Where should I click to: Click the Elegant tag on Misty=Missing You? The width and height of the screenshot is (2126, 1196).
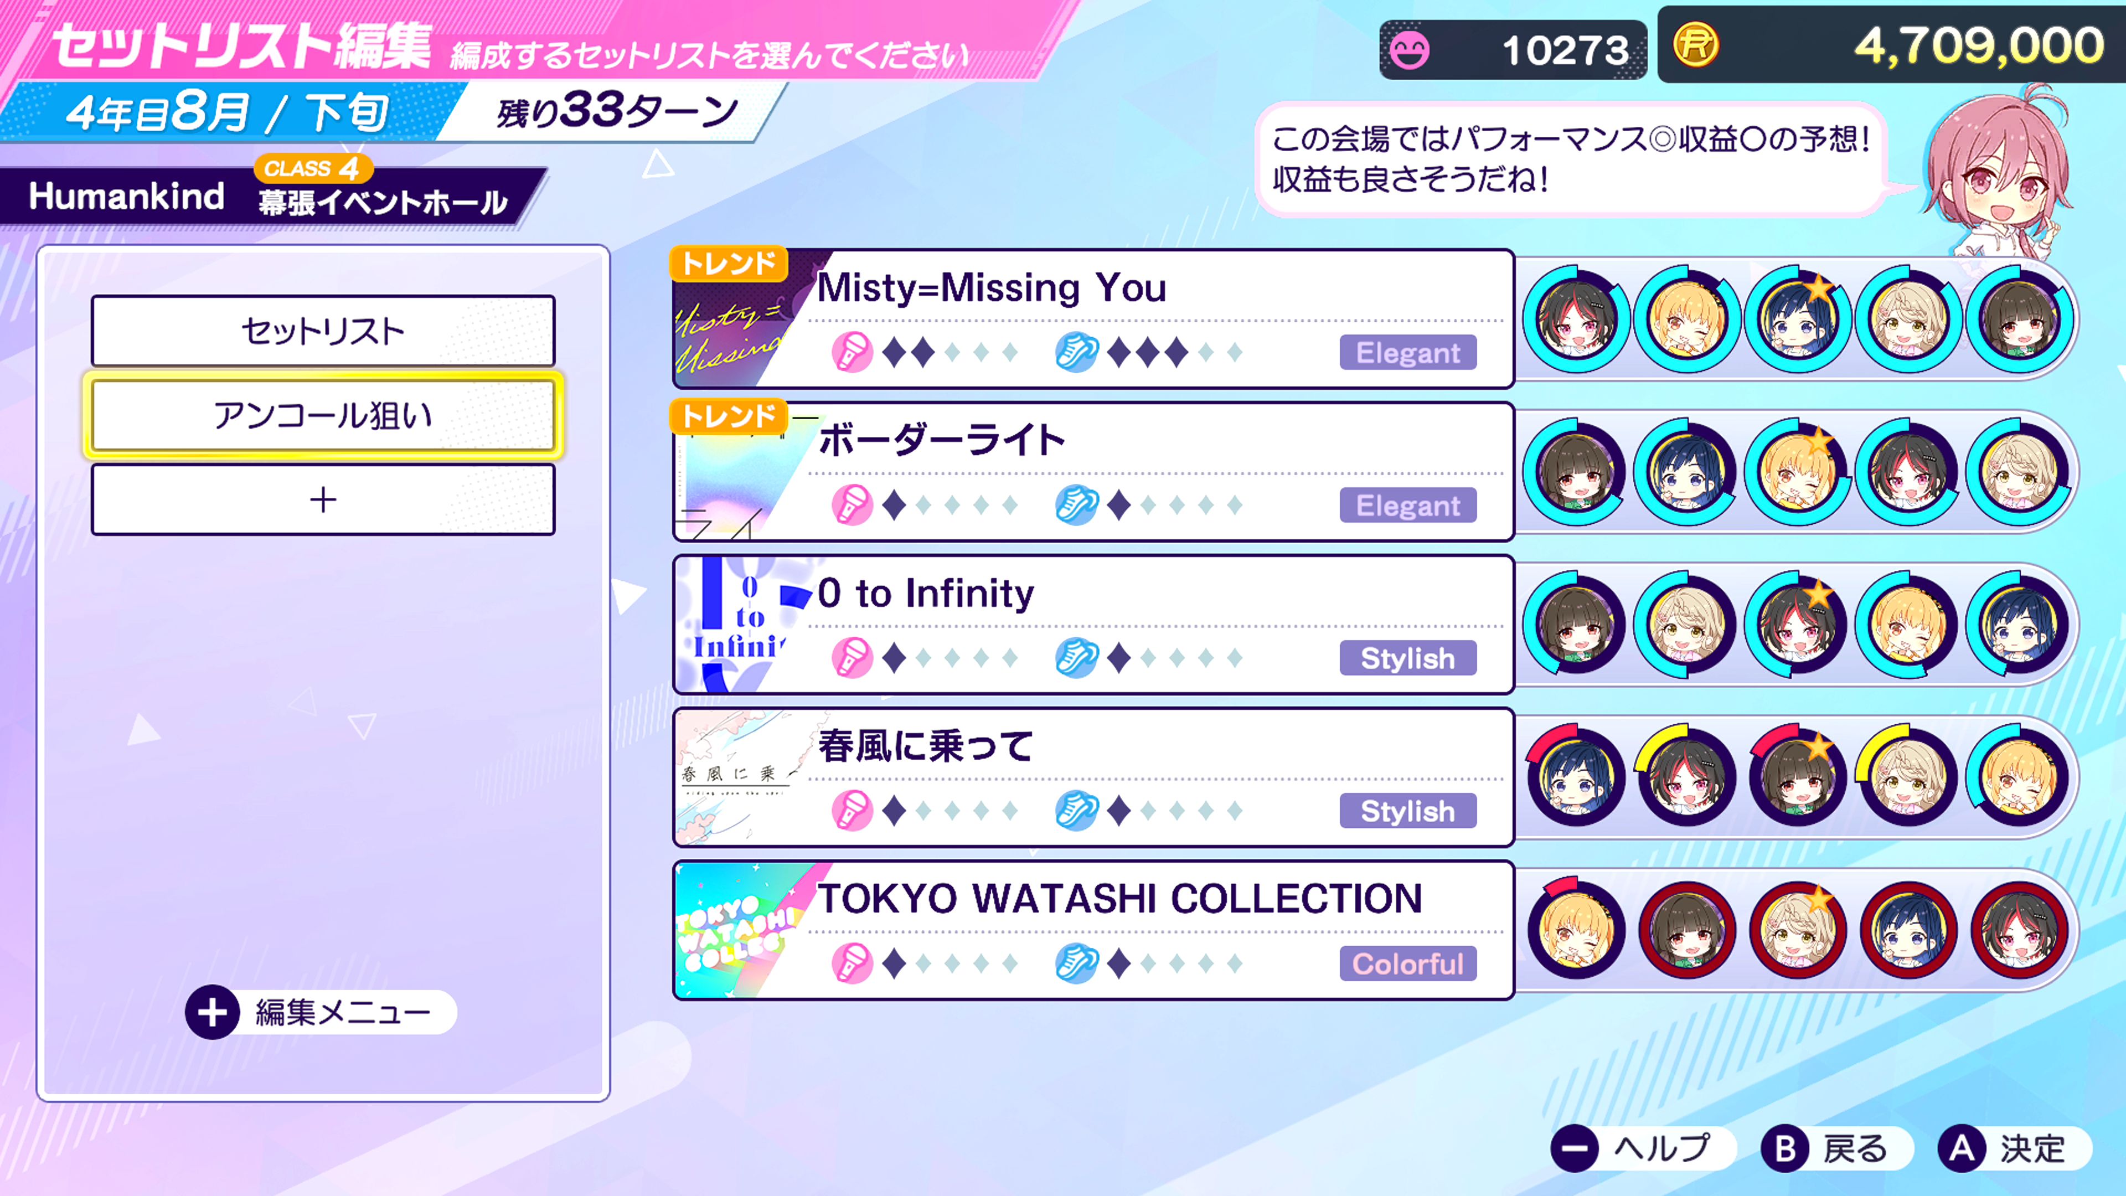(x=1408, y=353)
